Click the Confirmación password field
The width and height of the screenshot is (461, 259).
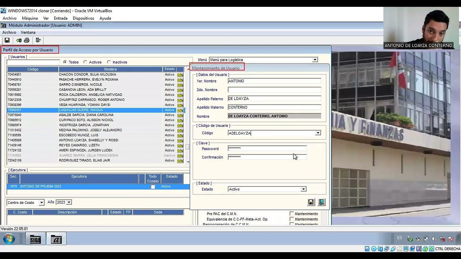point(267,157)
